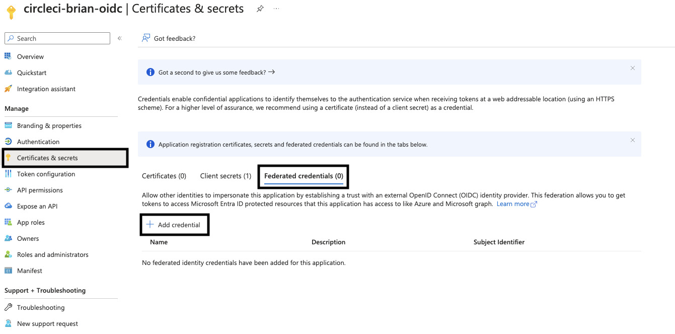Image resolution: width=675 pixels, height=334 pixels.
Task: Open the Expose an API icon
Action: point(8,206)
